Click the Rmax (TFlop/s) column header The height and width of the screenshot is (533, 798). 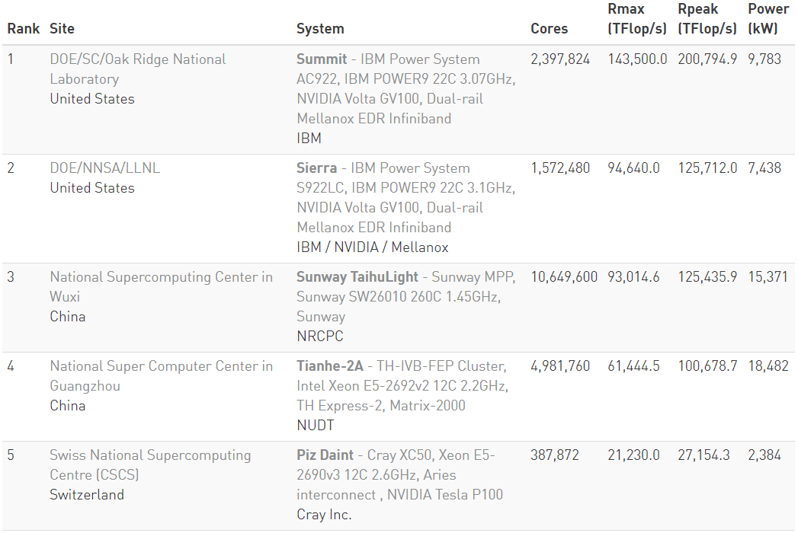636,19
